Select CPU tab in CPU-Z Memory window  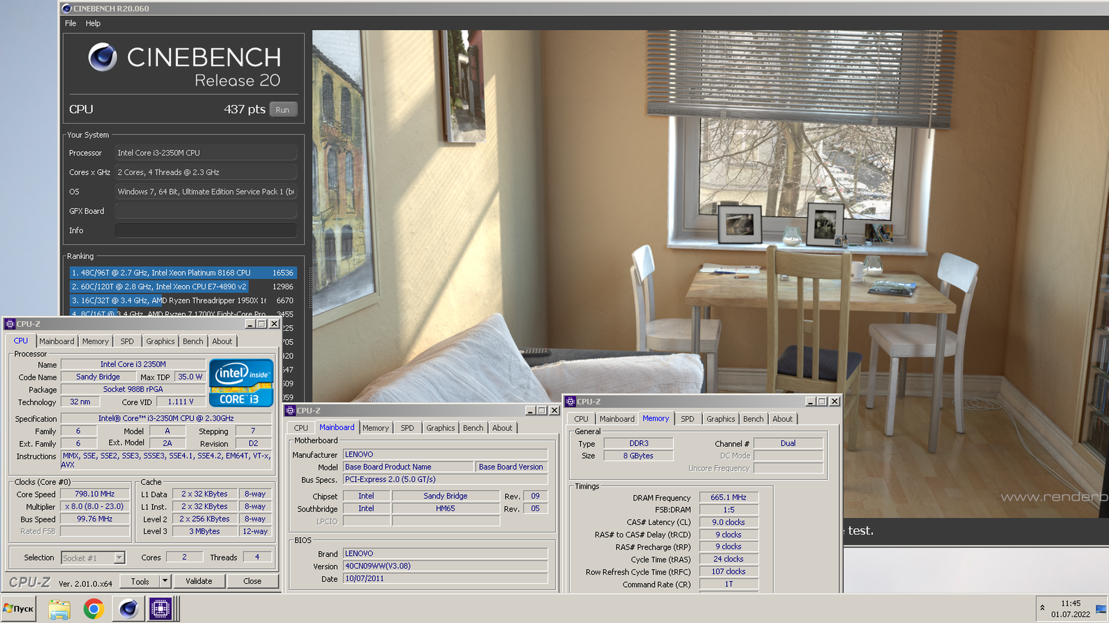point(581,419)
